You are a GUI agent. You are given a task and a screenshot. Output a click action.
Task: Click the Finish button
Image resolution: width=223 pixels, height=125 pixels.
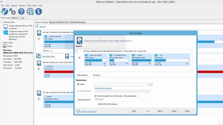[187, 111]
